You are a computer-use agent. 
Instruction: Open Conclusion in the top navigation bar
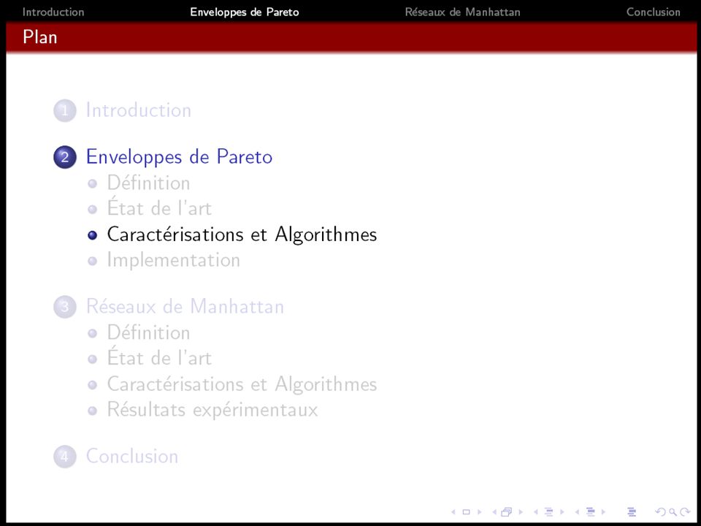pos(653,12)
